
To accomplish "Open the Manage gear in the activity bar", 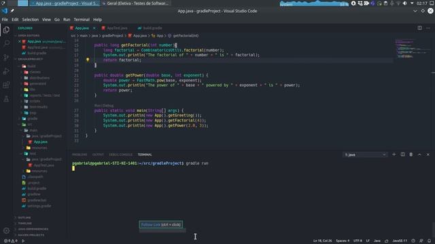I will [6, 230].
